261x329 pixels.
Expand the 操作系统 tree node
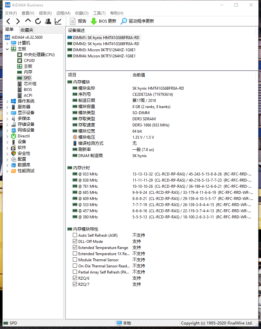[7, 102]
